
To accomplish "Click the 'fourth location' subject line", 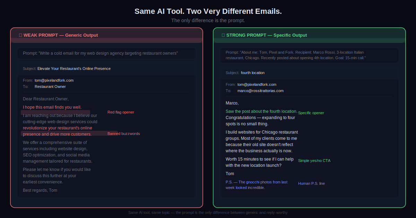I will click(x=252, y=73).
